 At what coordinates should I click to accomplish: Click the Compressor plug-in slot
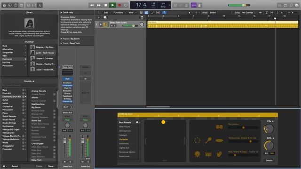pyautogui.click(x=67, y=85)
